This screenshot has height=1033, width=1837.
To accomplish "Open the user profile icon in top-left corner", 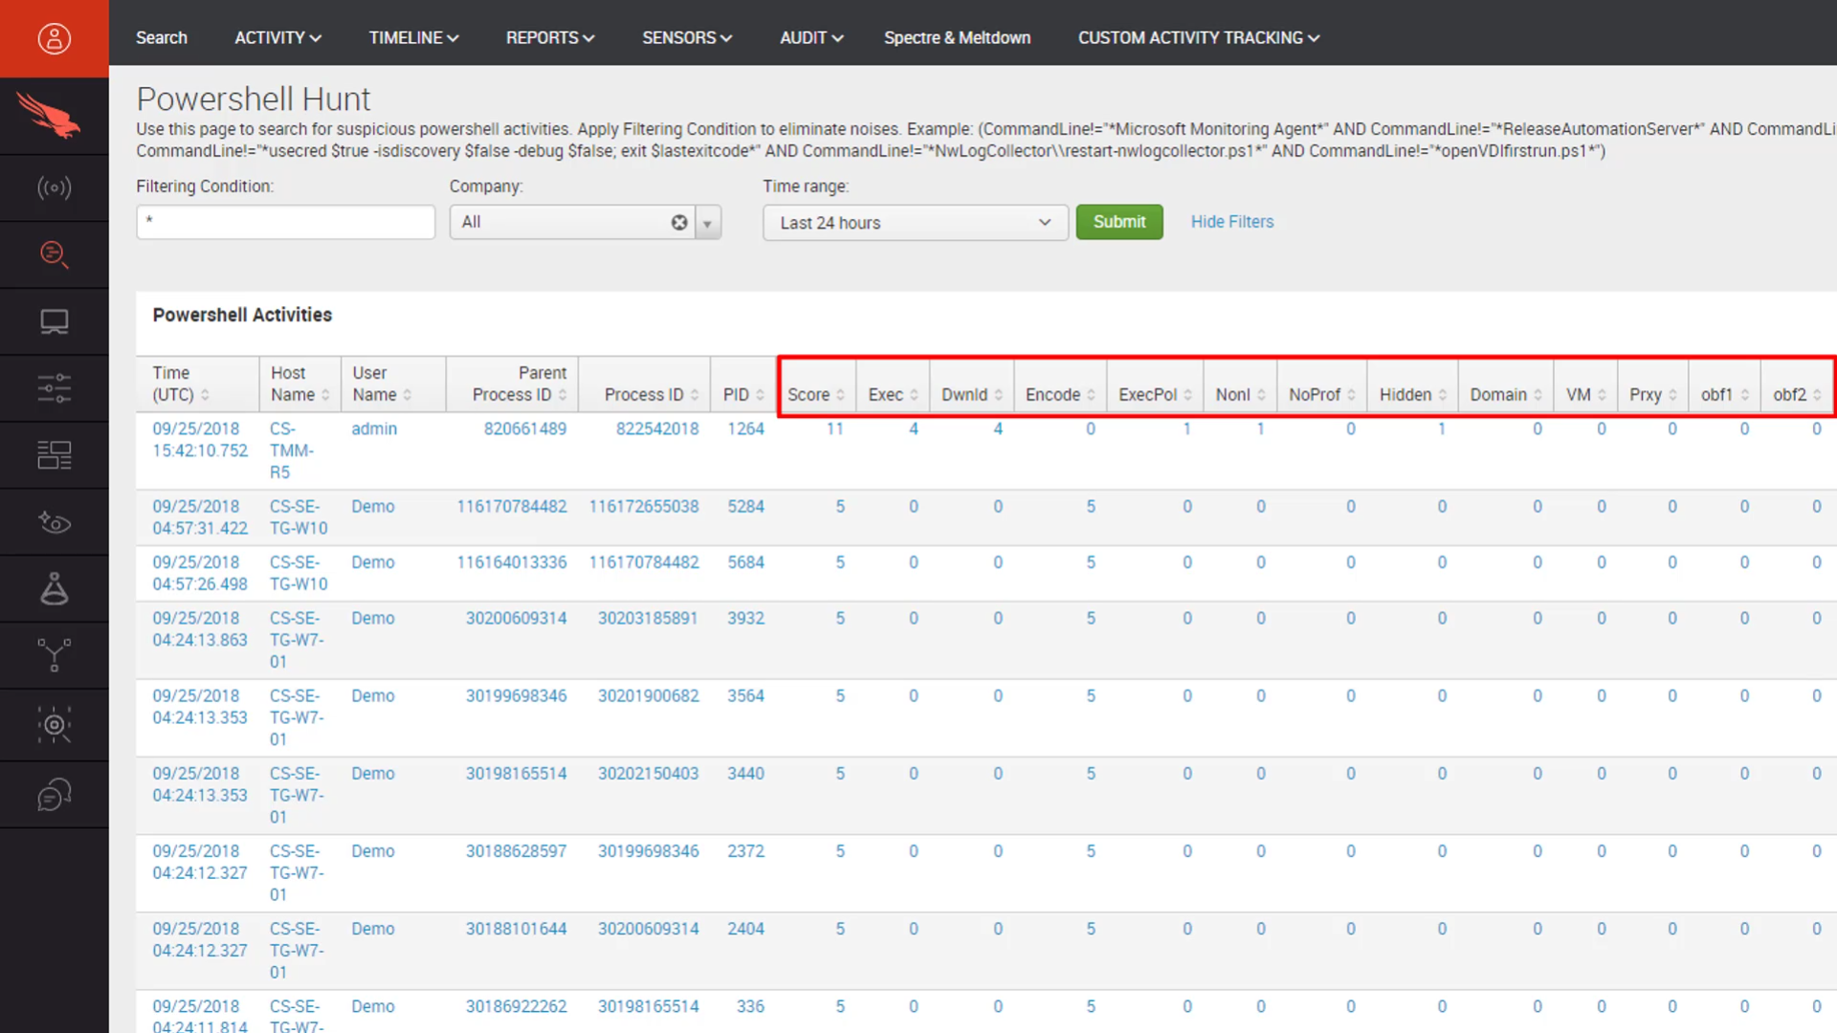I will (55, 37).
